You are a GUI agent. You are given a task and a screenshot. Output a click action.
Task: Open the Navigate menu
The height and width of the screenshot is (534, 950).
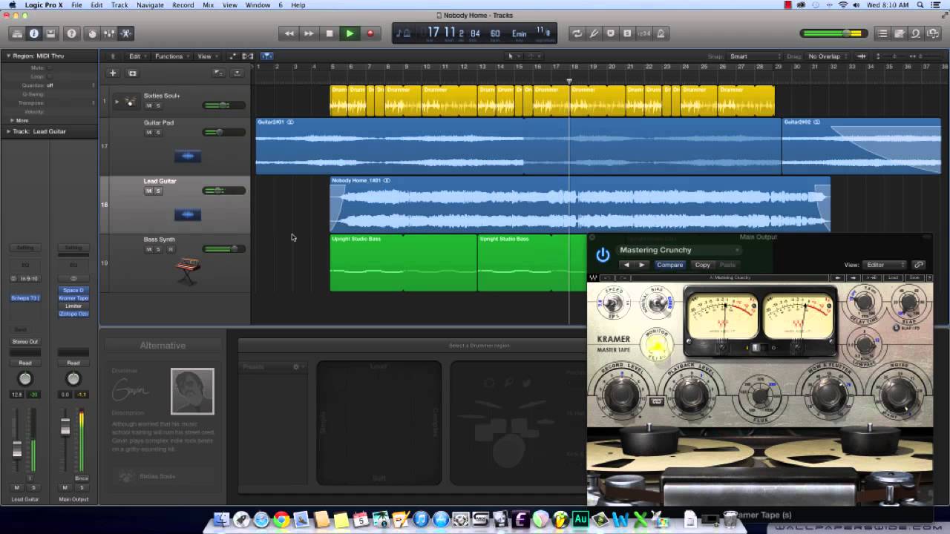coord(150,5)
